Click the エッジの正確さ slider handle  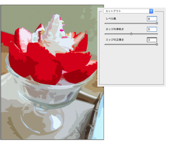[x=157, y=44]
